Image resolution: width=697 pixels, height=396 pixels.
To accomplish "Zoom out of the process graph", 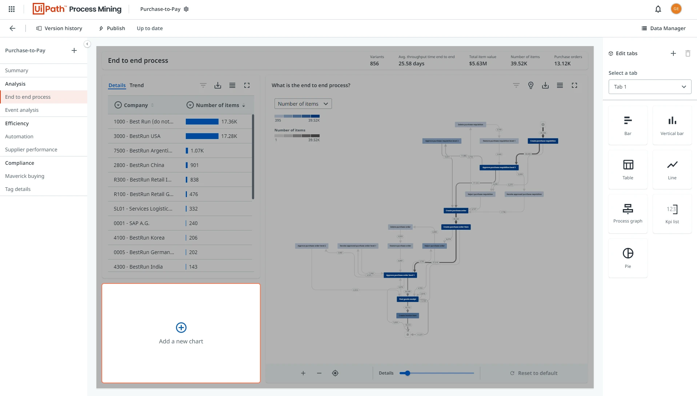I will coord(319,373).
